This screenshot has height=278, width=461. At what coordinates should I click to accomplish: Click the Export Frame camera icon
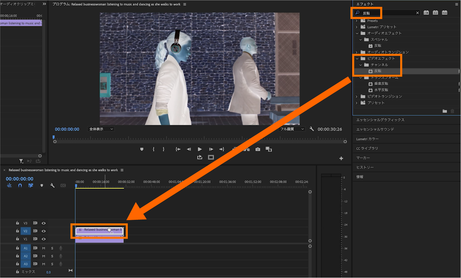(x=258, y=149)
